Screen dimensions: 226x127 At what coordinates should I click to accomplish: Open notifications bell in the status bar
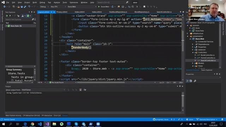tap(222, 119)
